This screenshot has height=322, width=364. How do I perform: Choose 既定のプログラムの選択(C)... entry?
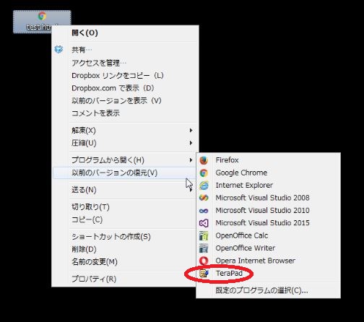(x=261, y=290)
